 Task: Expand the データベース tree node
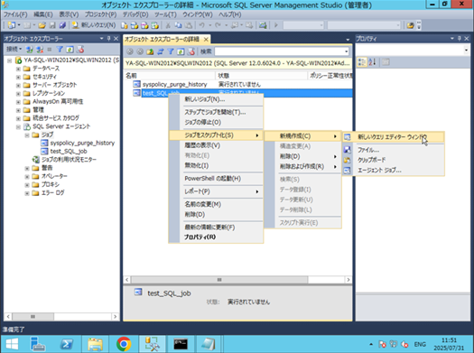tap(18, 69)
